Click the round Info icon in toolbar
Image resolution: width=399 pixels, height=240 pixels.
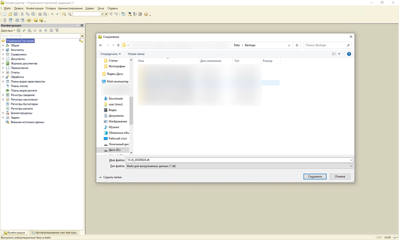coord(146,14)
